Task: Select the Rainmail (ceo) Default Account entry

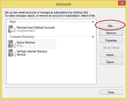Action: pyautogui.click(x=36, y=28)
